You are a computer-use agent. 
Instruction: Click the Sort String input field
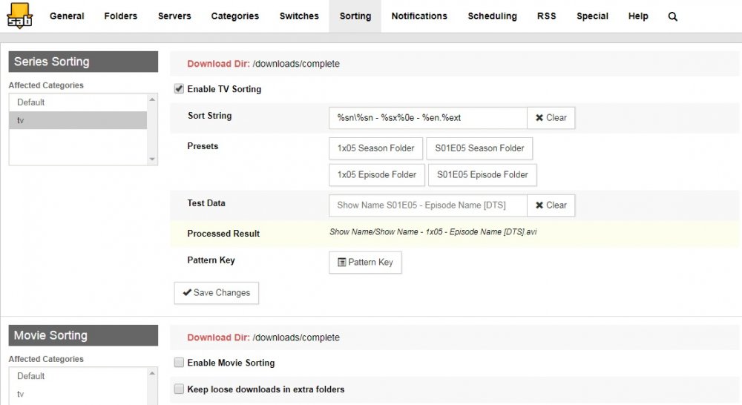point(428,118)
